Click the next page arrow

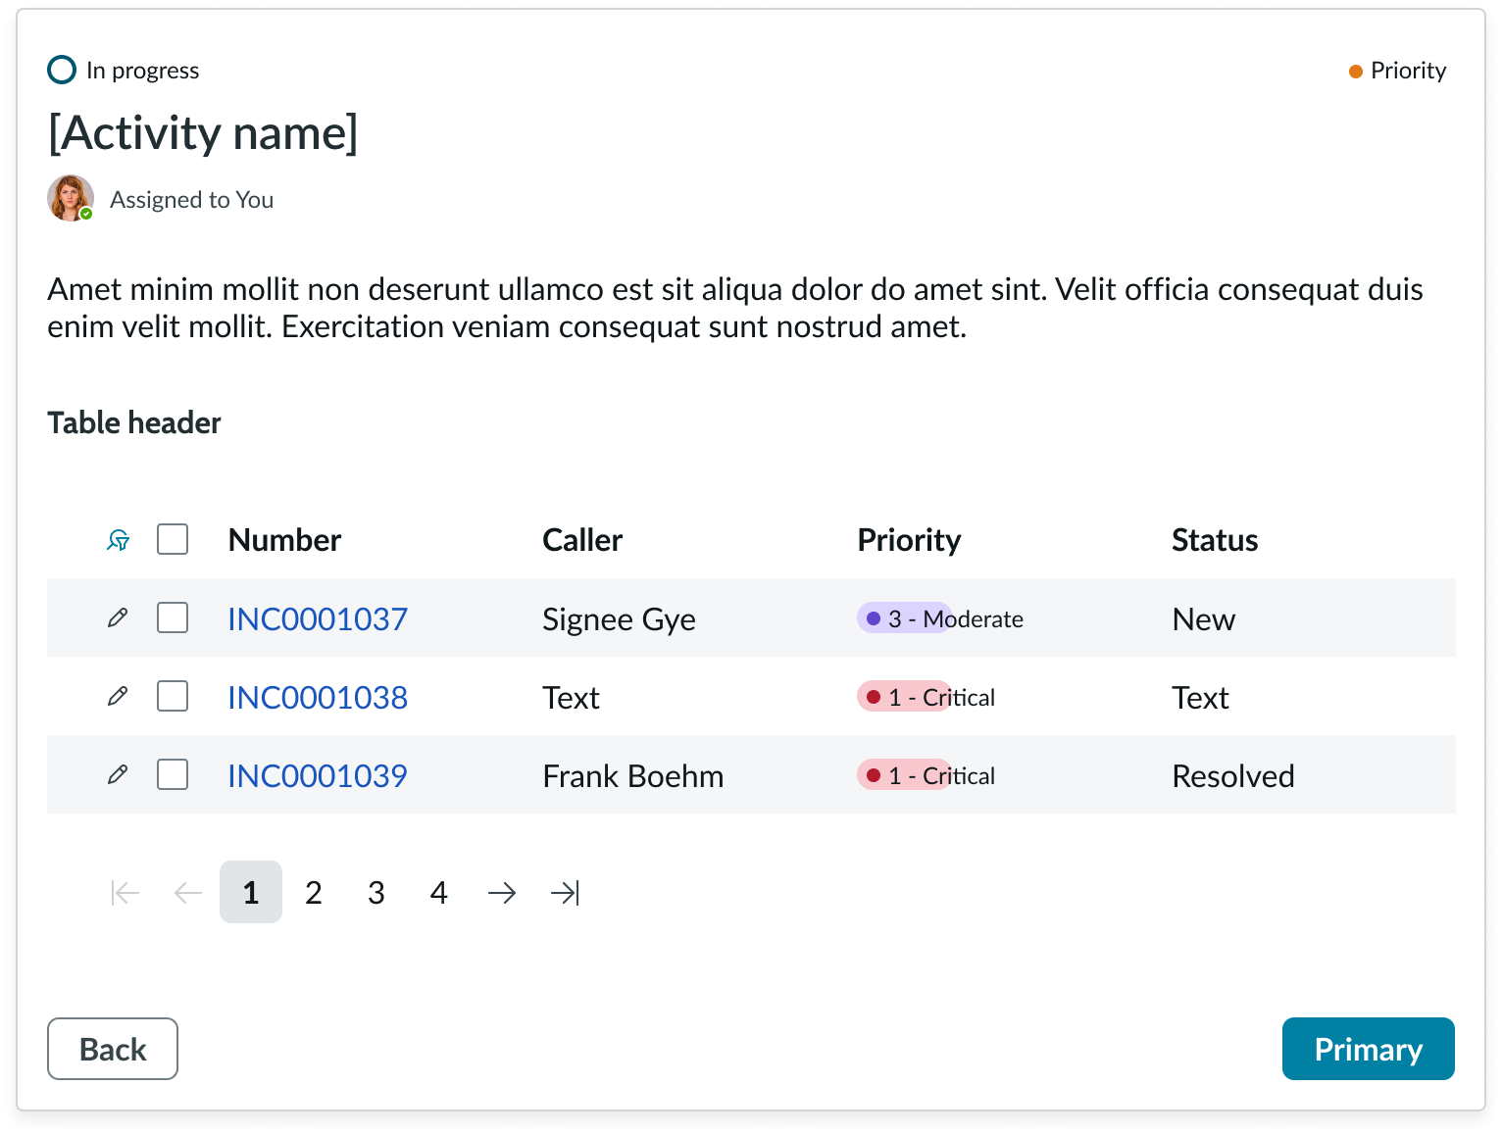click(501, 892)
